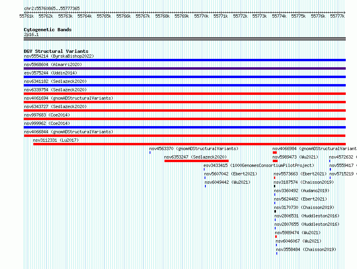Select the red bar under nsv6339754
Viewport: 357px width, 269px height.
click(x=185, y=94)
